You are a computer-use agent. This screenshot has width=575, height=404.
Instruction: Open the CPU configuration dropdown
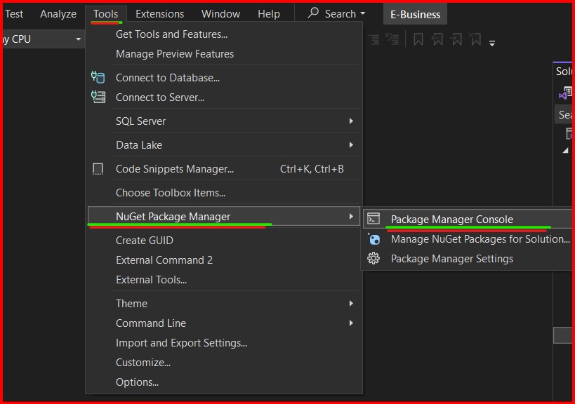tap(78, 39)
